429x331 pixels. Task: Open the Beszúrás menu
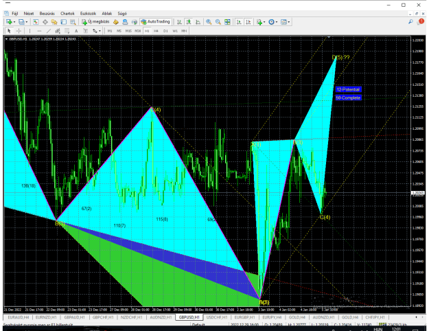[47, 13]
